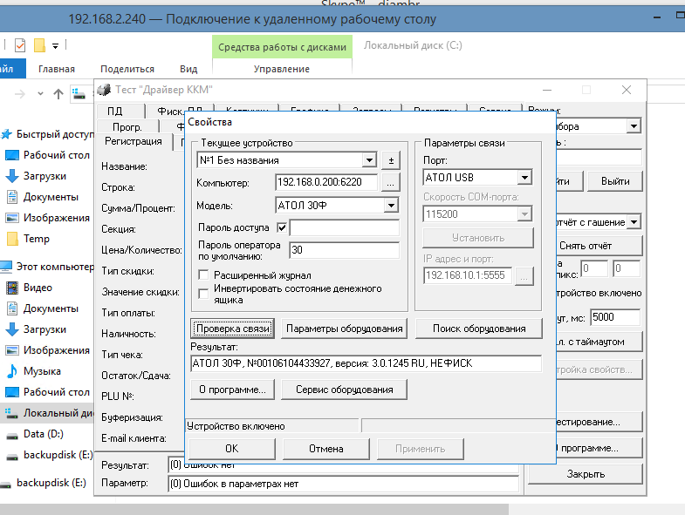Open the Вид ribbon tab in Explorer
The width and height of the screenshot is (685, 515).
click(x=188, y=69)
